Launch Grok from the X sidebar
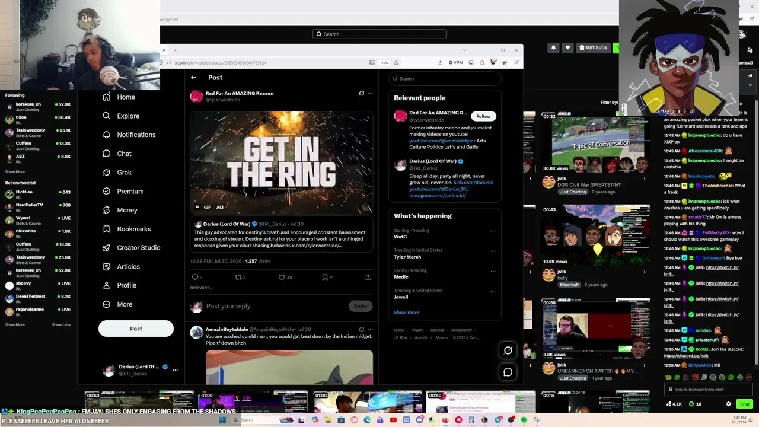 pyautogui.click(x=117, y=173)
